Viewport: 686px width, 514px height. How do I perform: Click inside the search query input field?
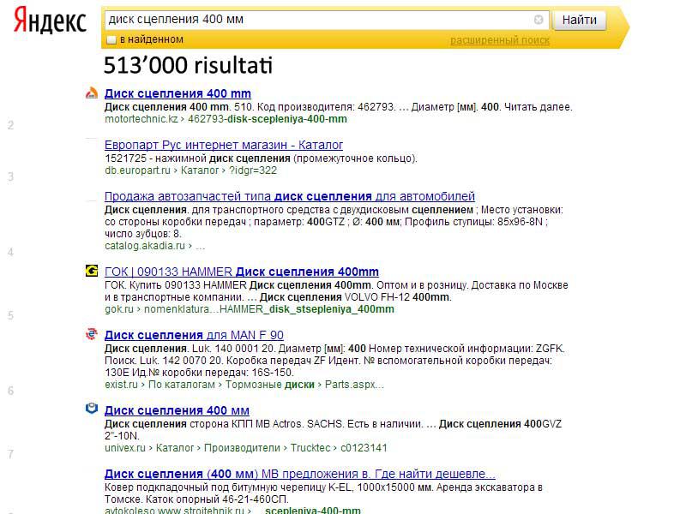pos(317,20)
